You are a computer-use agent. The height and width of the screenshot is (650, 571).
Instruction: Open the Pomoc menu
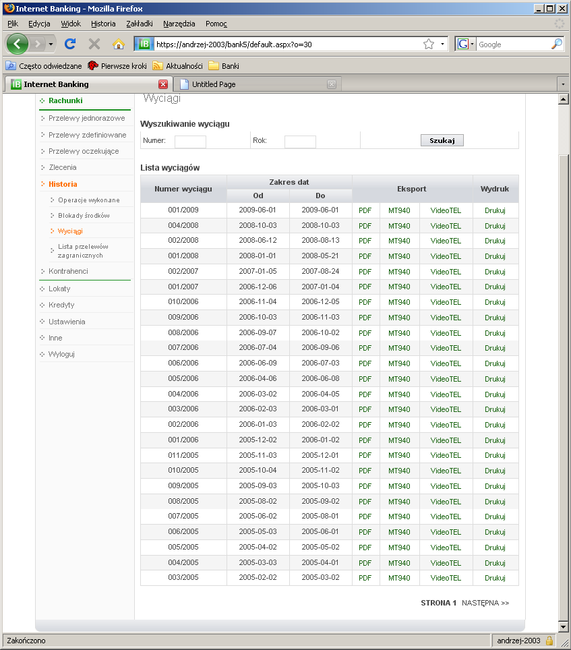pos(216,24)
